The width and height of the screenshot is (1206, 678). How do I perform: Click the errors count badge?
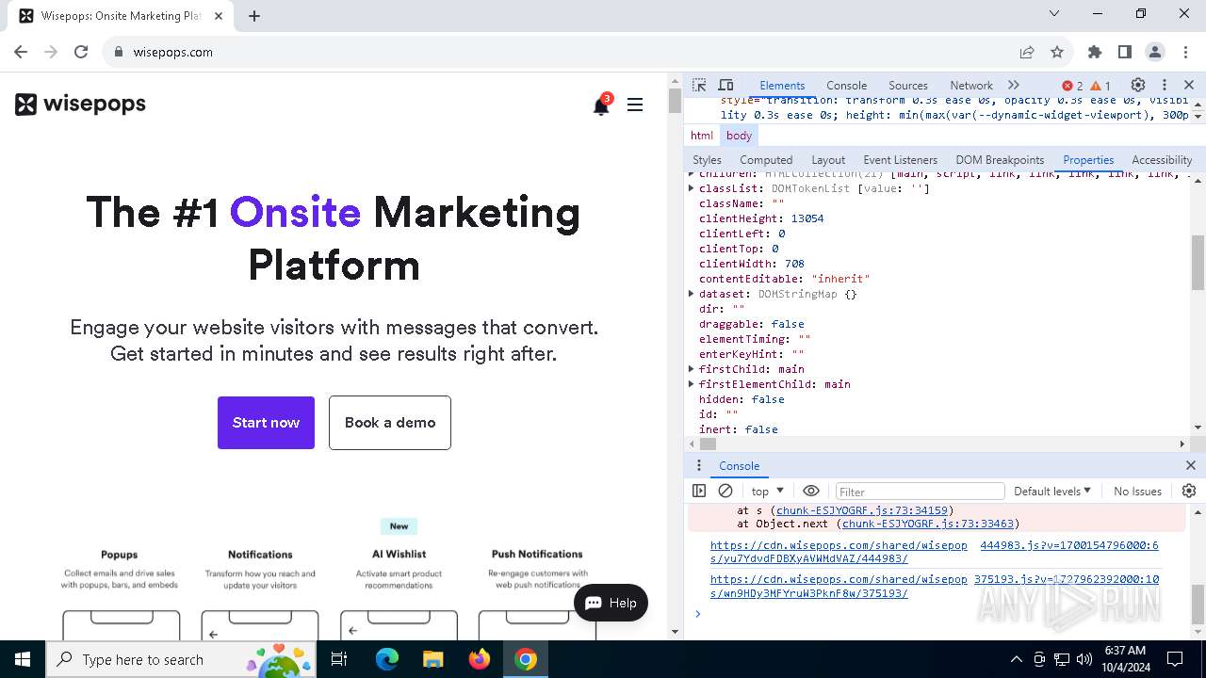tap(1072, 86)
